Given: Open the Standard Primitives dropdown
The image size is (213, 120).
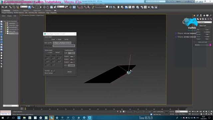Looking at the screenshot, I should [204, 22].
